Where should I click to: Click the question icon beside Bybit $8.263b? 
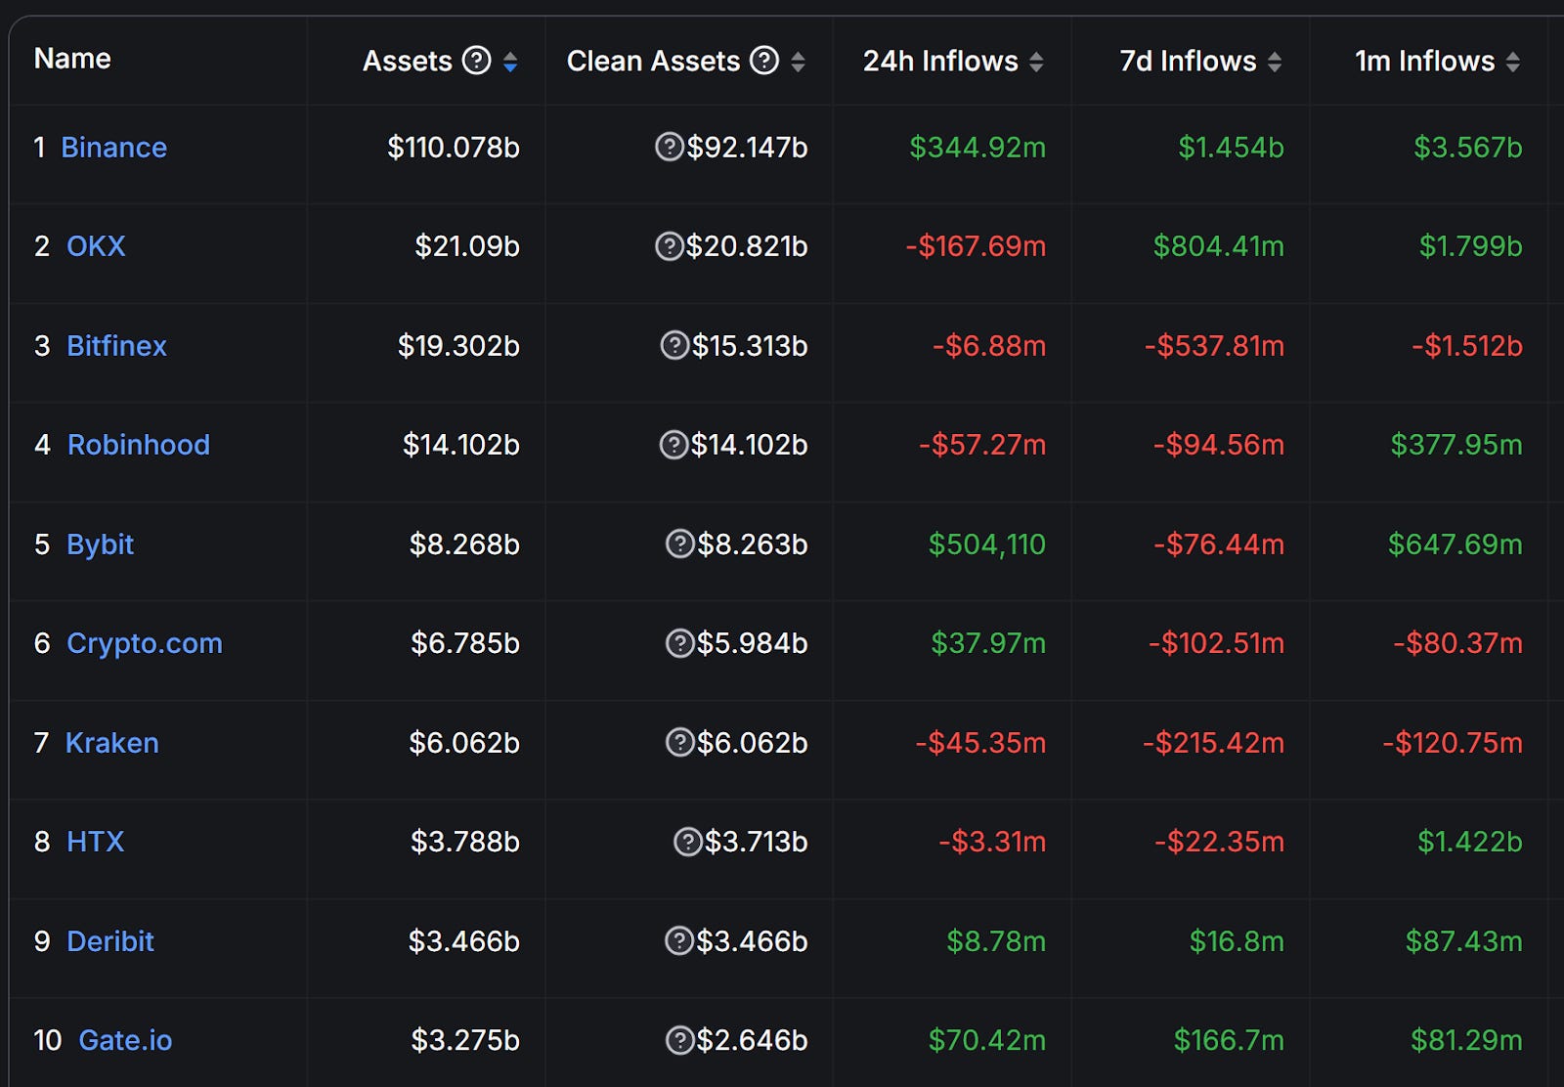(679, 544)
